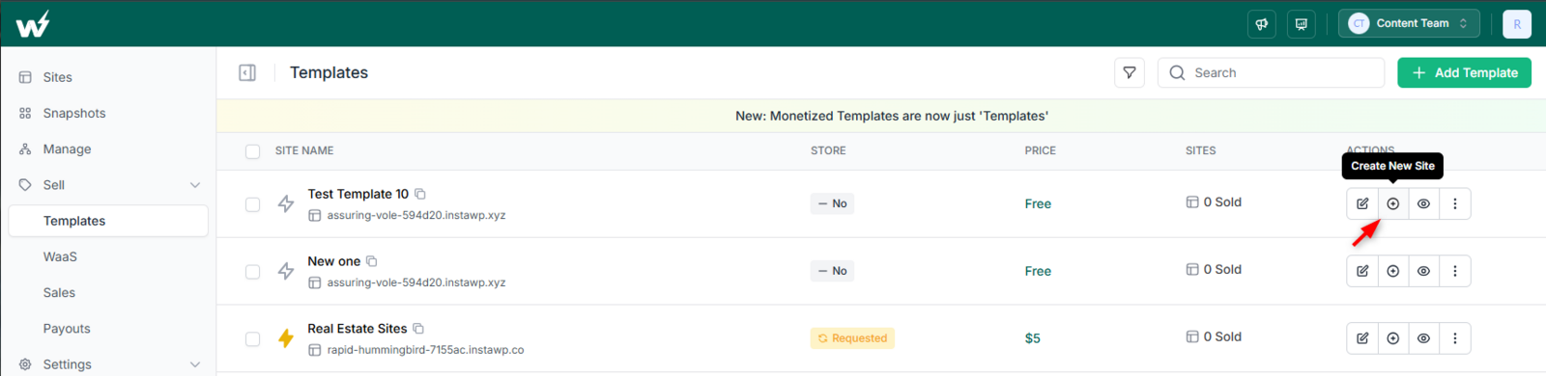The width and height of the screenshot is (1546, 376).
Task: Click the yellow lightning icon for Real Estate Sites
Action: click(x=286, y=338)
